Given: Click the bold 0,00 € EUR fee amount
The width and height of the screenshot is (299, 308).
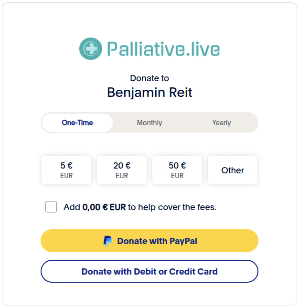Looking at the screenshot, I should click(104, 207).
